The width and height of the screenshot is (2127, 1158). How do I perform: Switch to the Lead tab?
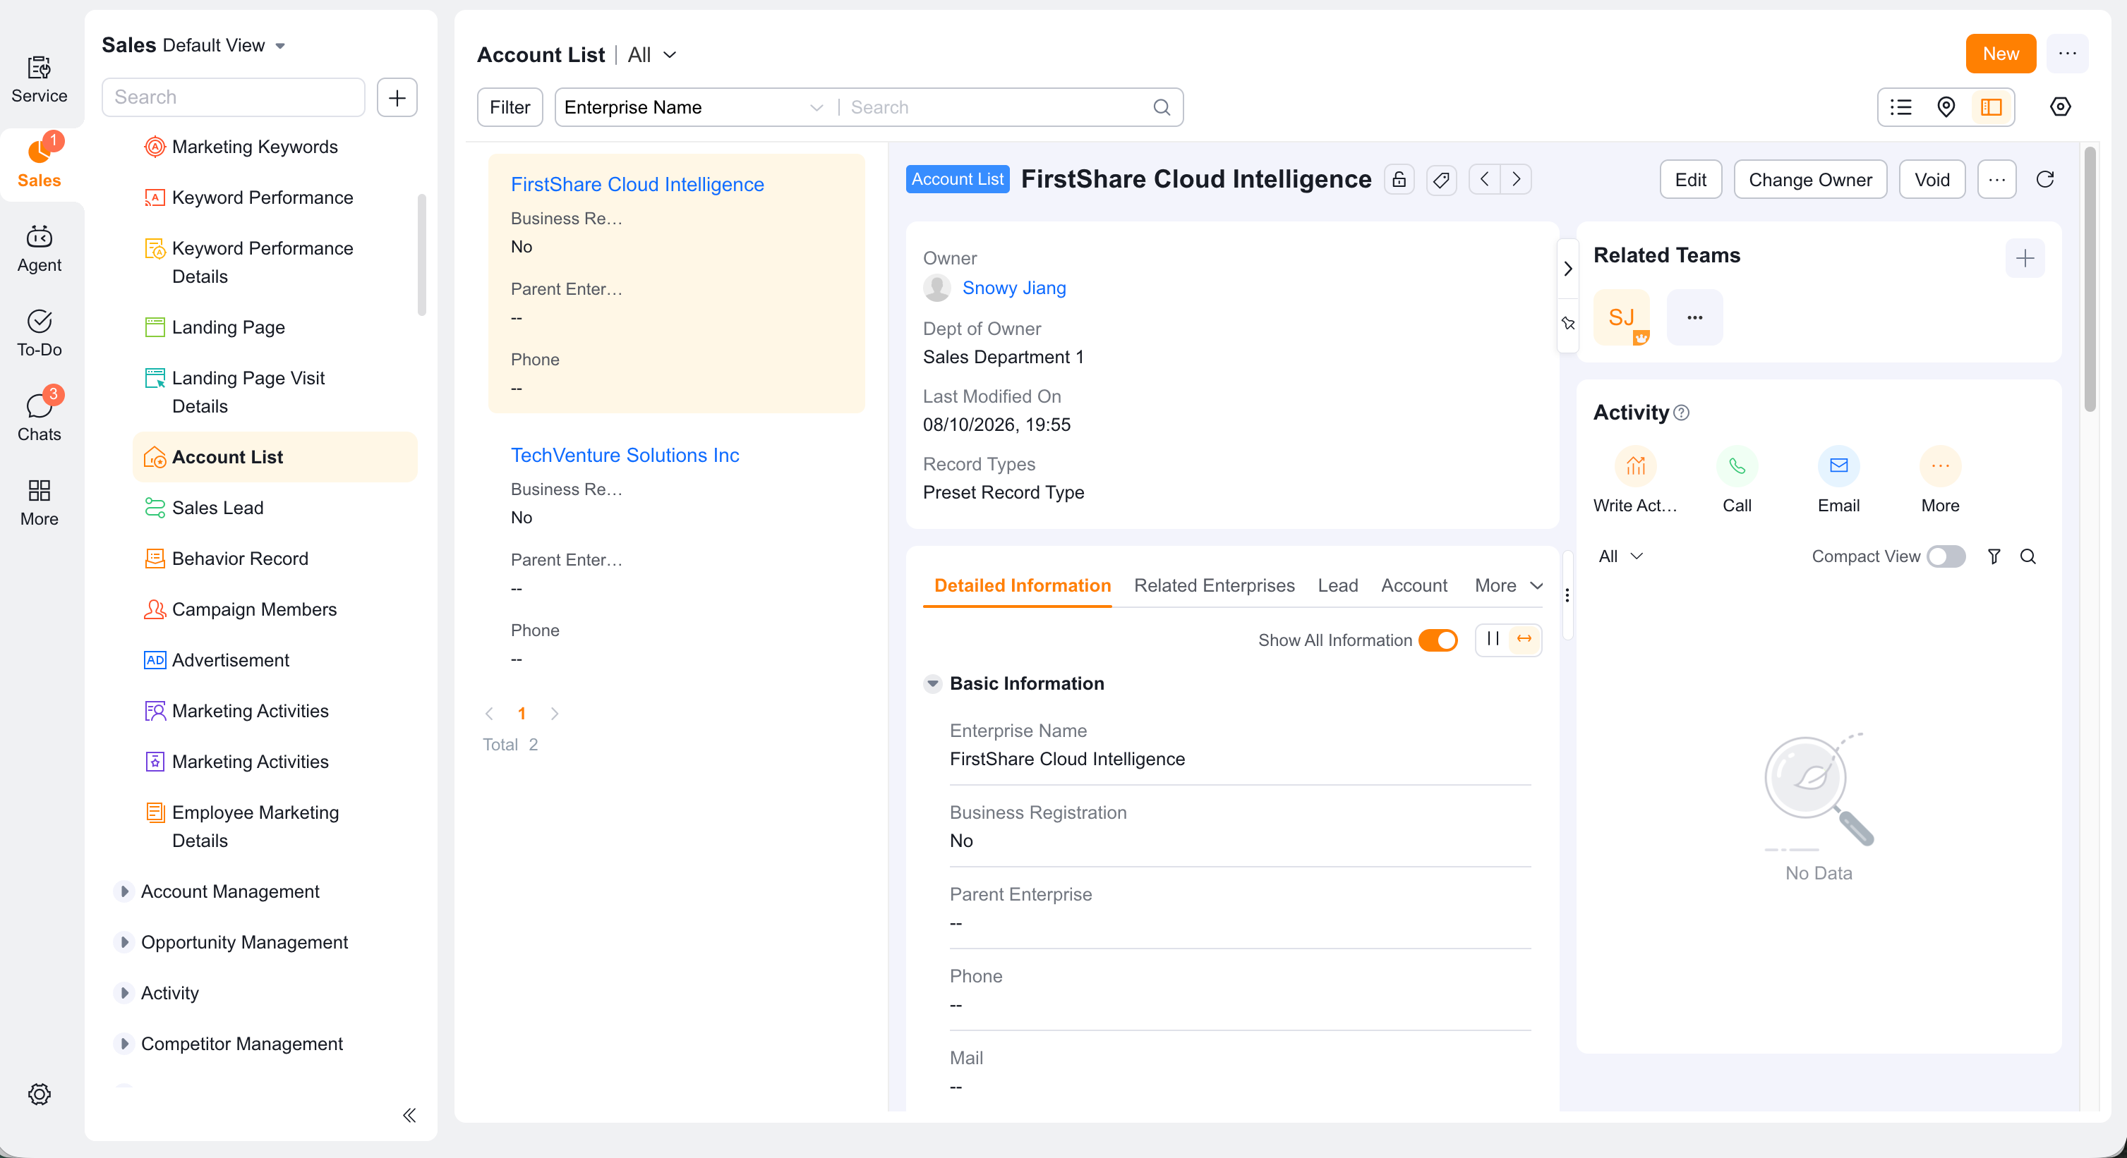point(1337,585)
